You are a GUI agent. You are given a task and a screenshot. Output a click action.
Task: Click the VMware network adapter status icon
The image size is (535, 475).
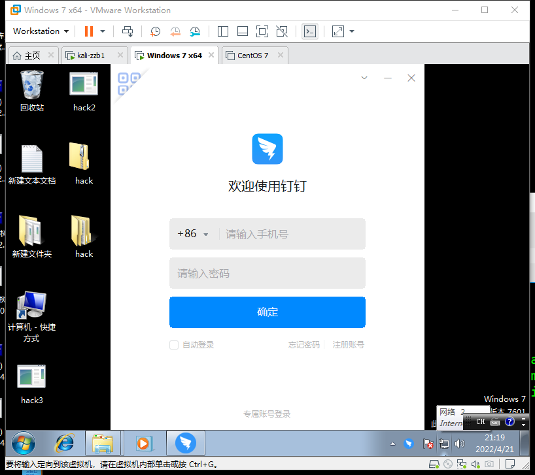click(462, 464)
